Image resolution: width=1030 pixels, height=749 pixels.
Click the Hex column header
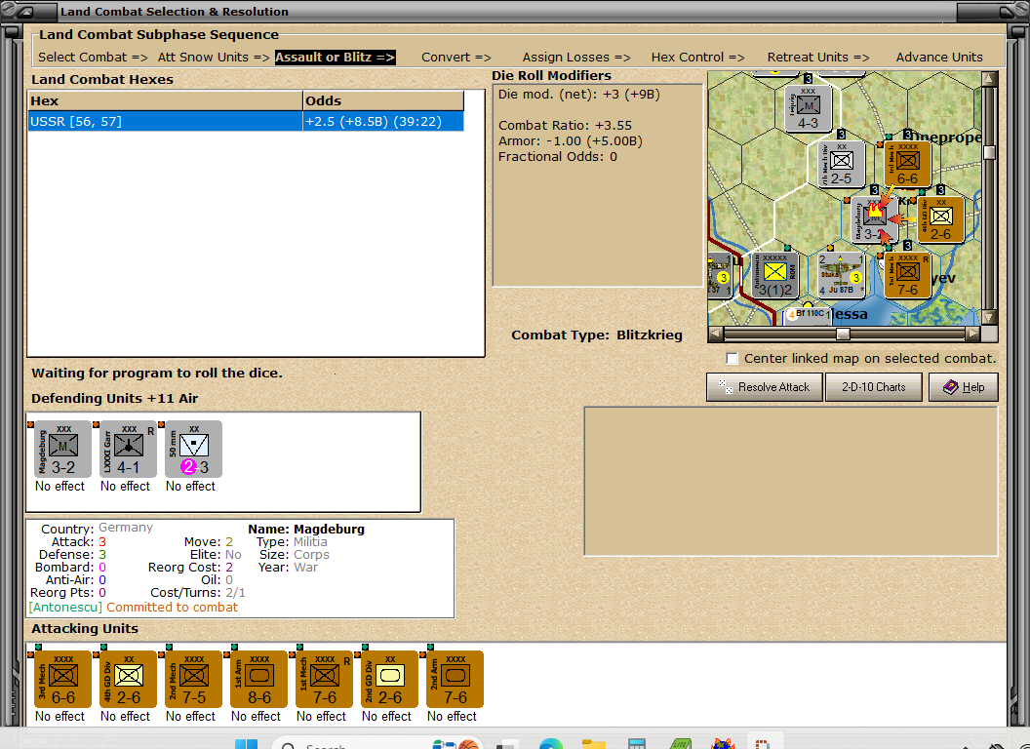(x=165, y=100)
